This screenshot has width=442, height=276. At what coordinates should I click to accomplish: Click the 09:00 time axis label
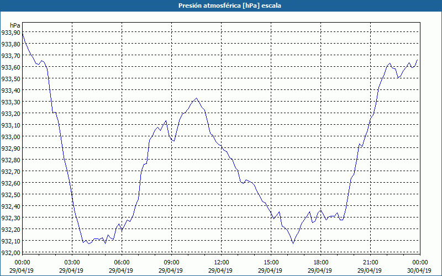[x=171, y=263]
